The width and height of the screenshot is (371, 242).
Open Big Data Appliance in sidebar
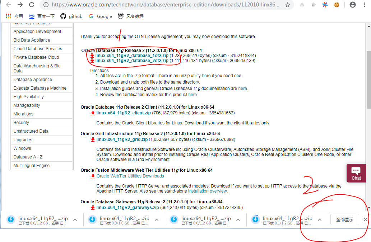tap(41, 40)
